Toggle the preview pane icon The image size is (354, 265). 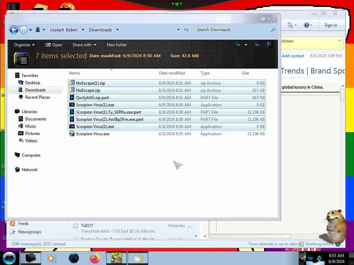tap(257, 45)
